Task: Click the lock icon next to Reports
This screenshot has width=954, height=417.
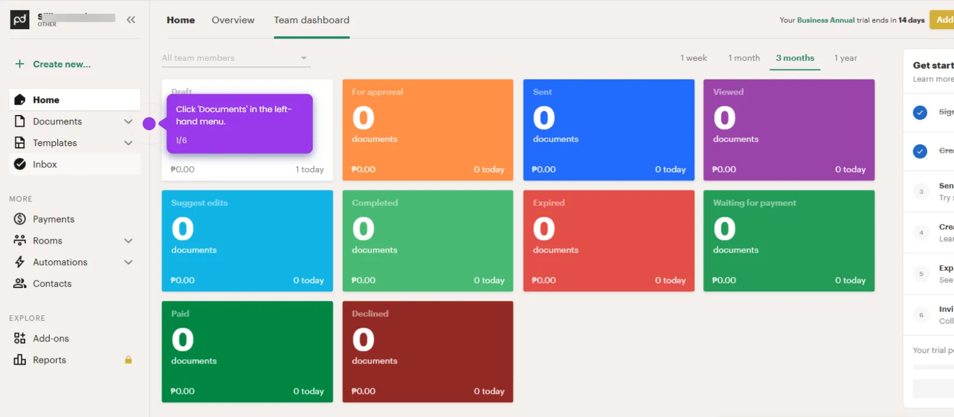Action: (x=128, y=360)
